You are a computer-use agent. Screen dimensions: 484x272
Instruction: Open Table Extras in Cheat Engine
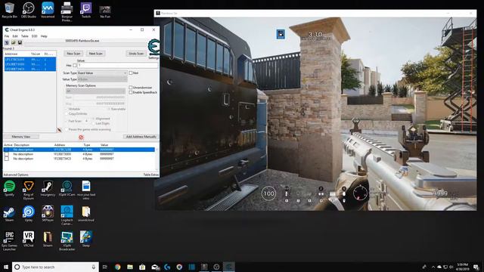pos(151,175)
